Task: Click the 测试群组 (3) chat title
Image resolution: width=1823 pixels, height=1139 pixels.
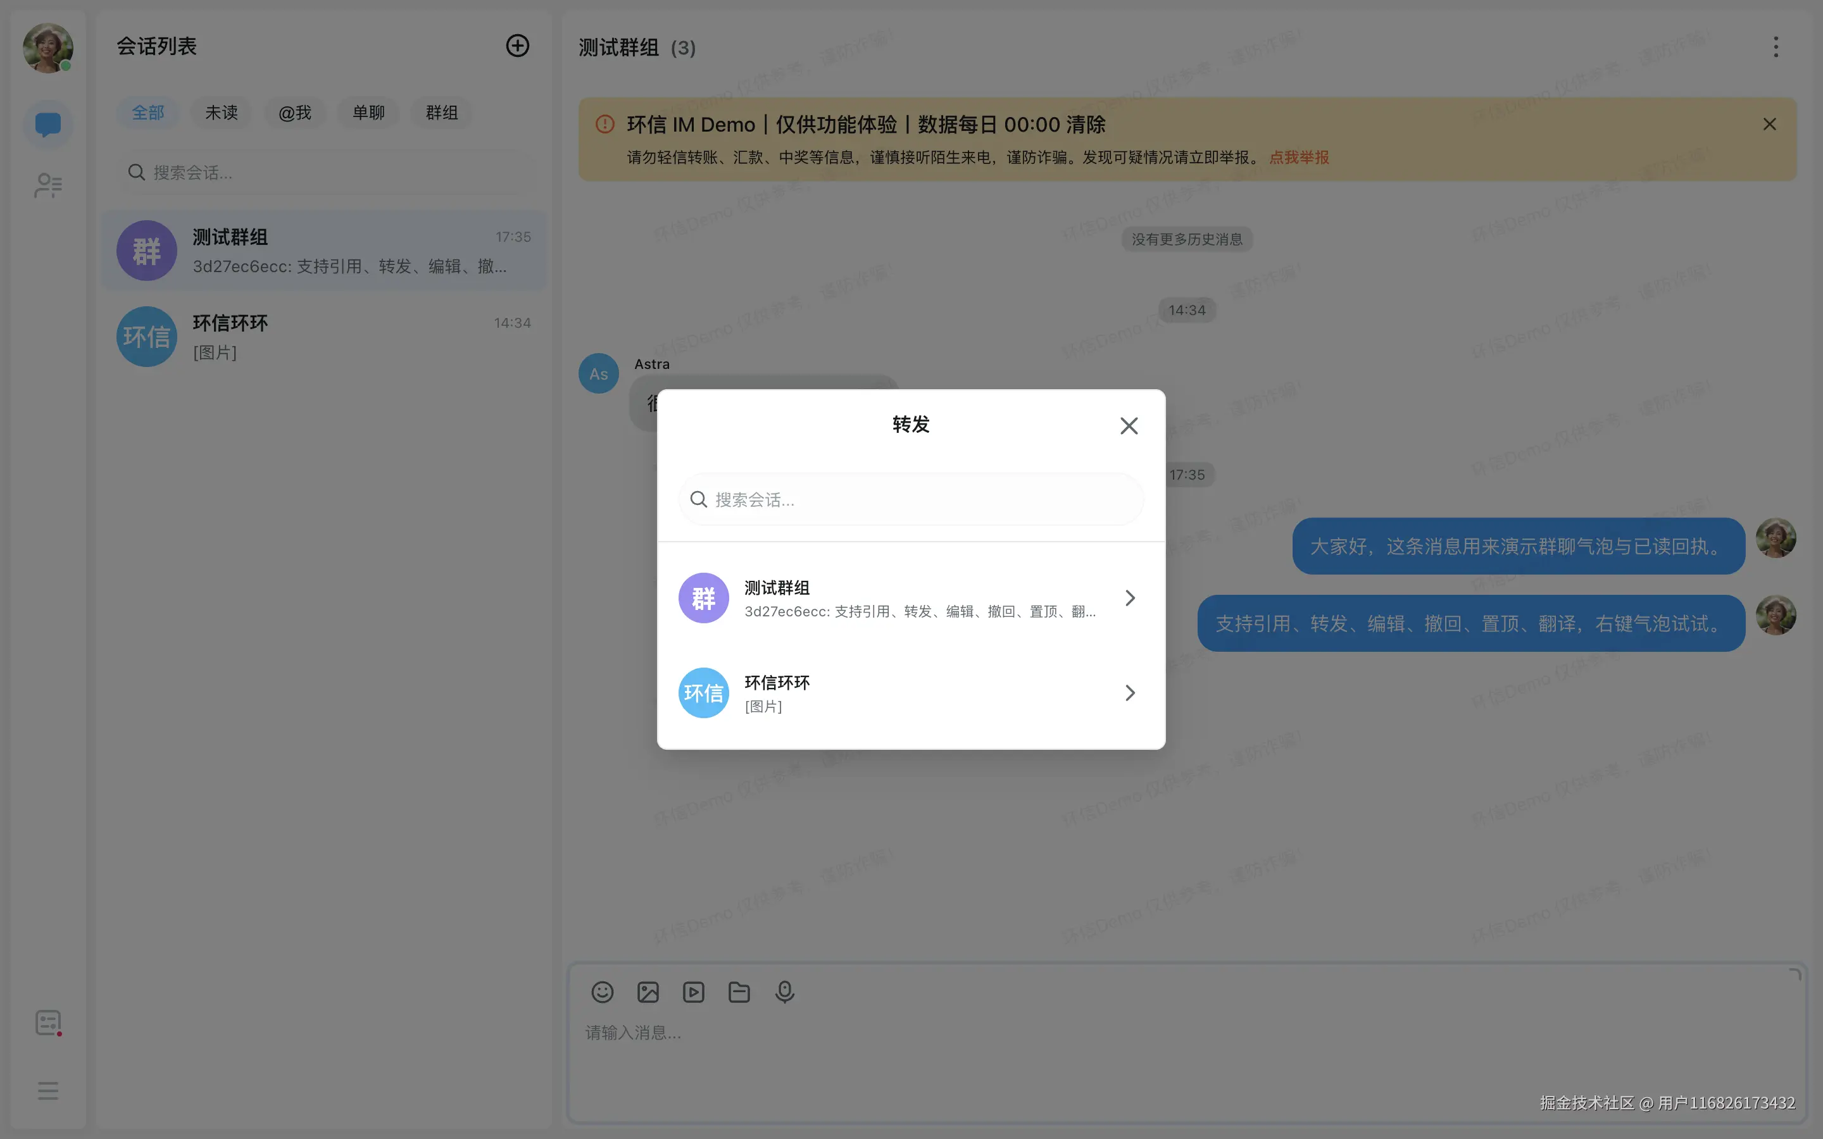Action: 637,47
